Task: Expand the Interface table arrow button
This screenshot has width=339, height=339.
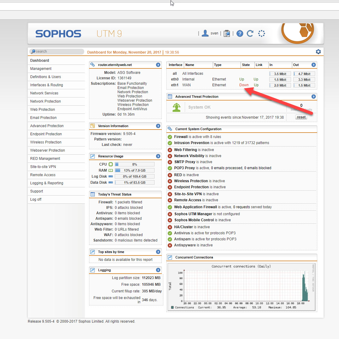Action: pyautogui.click(x=313, y=64)
